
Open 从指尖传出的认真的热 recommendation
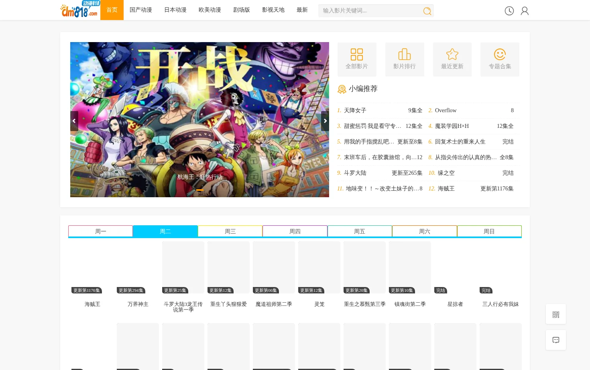click(x=466, y=157)
